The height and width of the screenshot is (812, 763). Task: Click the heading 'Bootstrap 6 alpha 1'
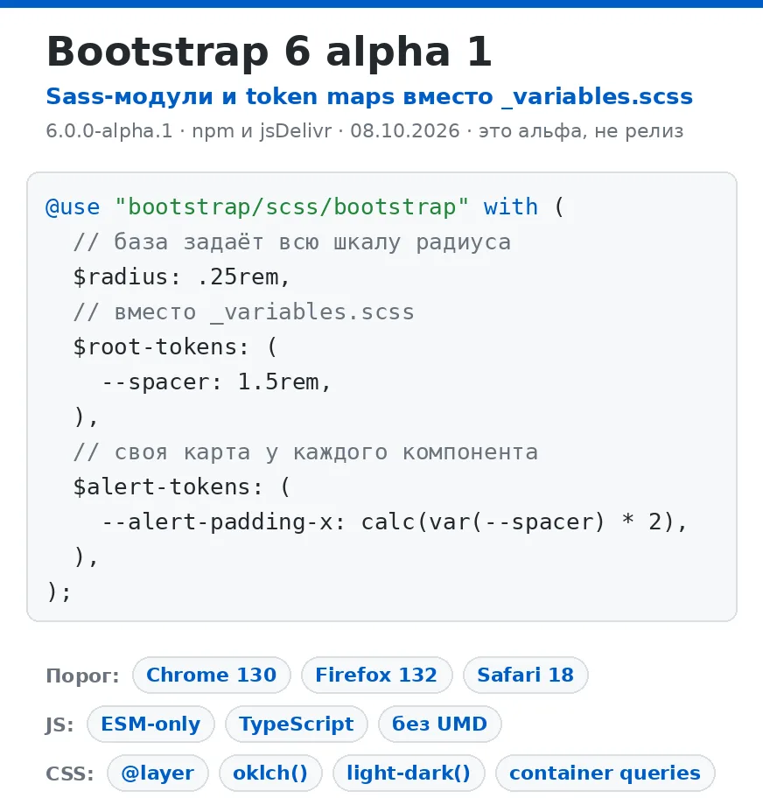click(269, 52)
